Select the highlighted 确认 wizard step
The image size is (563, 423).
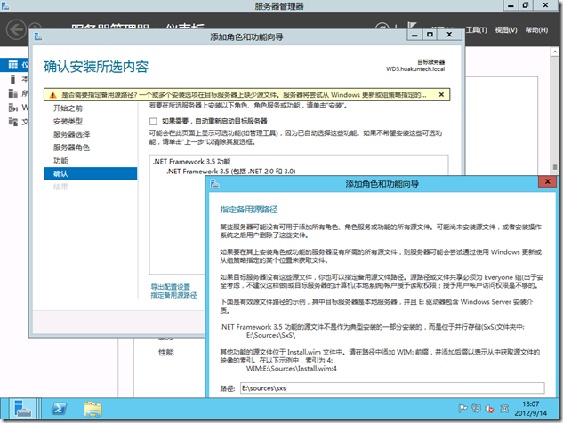(90, 173)
